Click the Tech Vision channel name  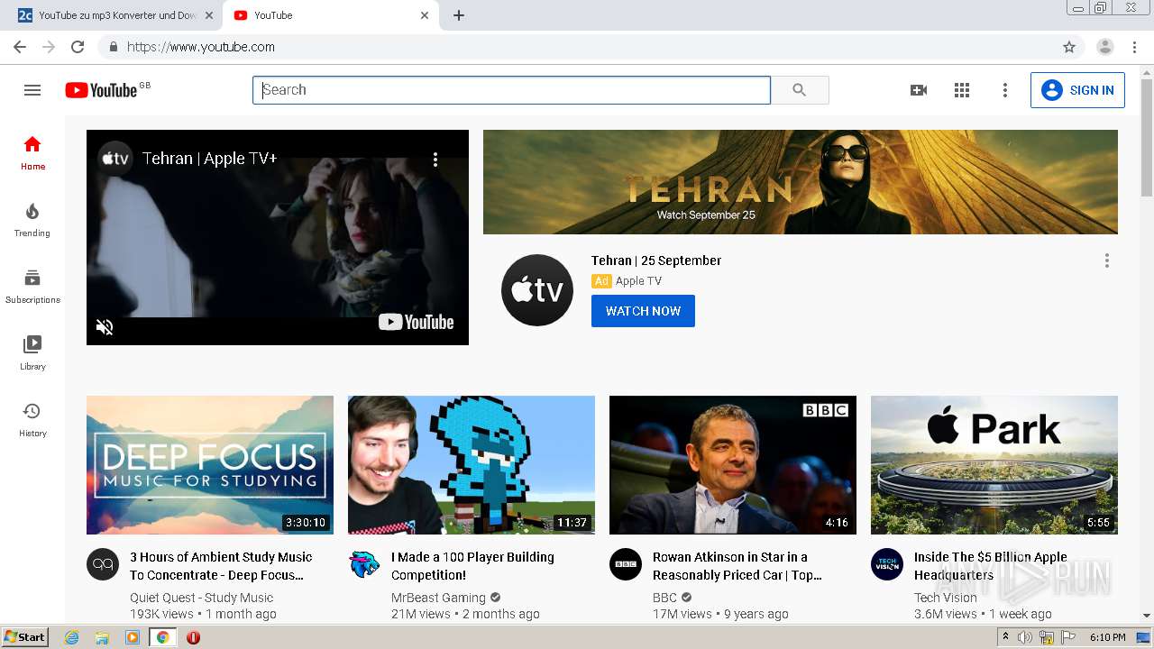[x=946, y=598]
